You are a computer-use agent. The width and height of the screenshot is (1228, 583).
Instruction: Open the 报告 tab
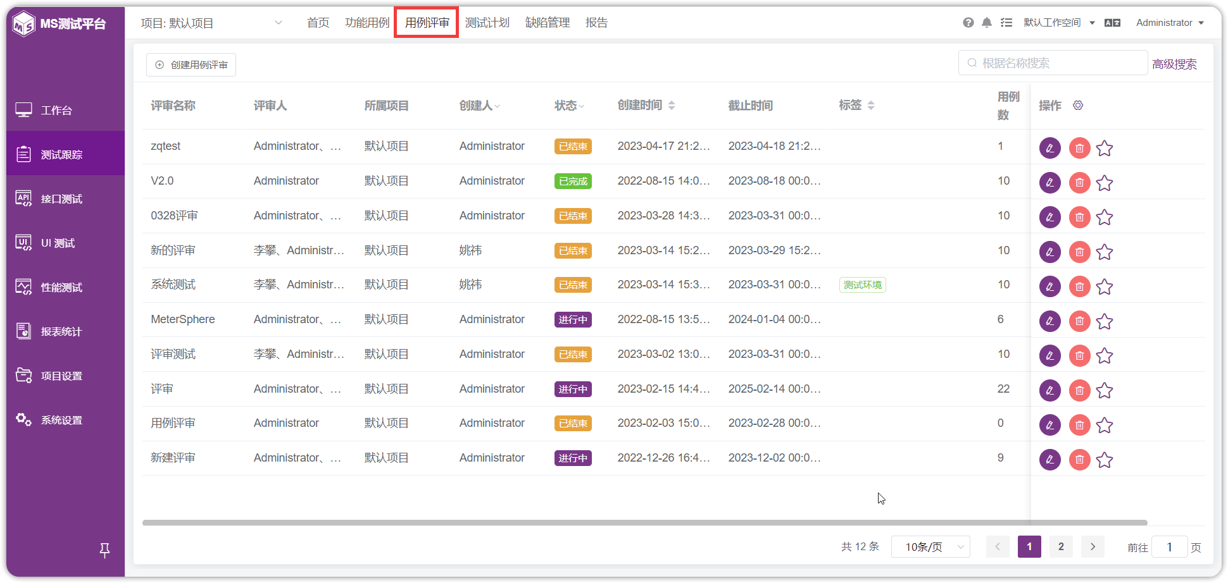(596, 23)
